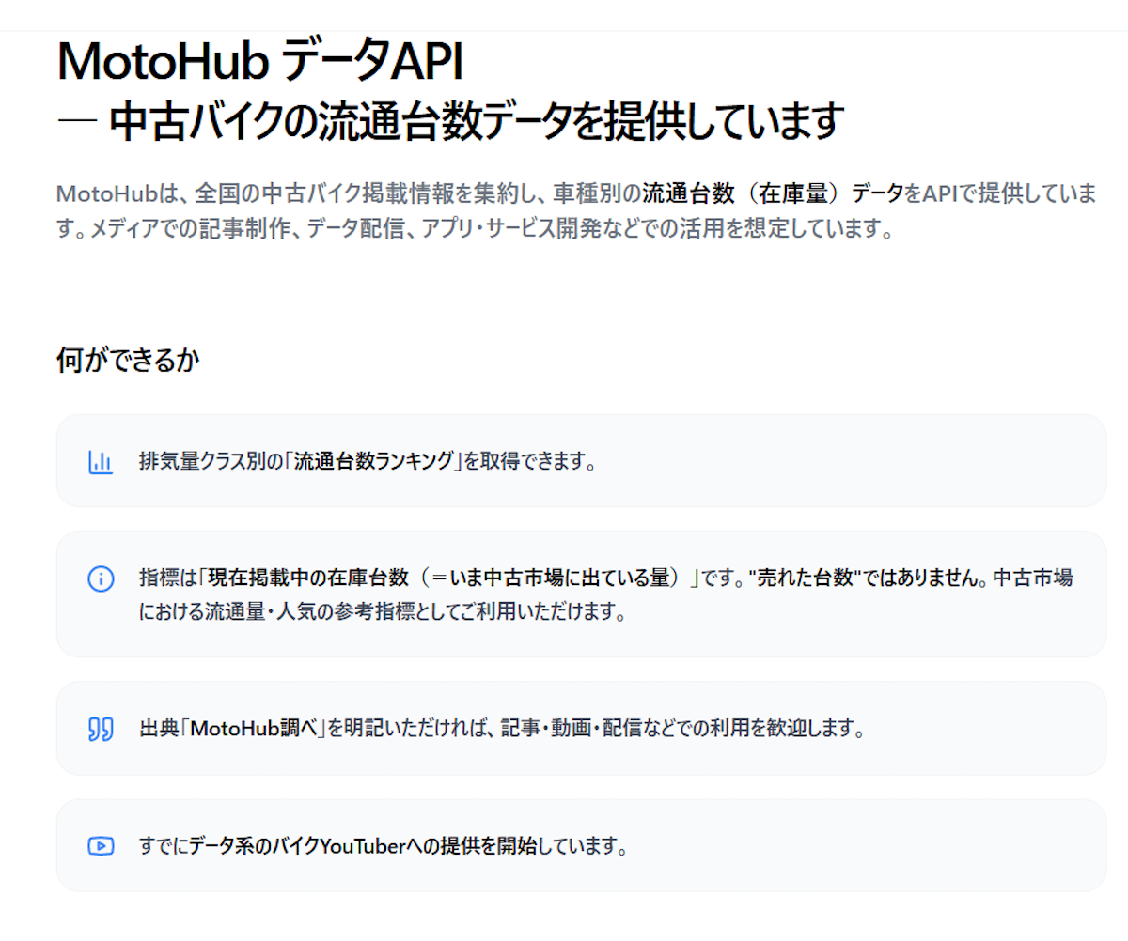Click the info circle icon beside 指標は
This screenshot has width=1128, height=941.
point(101,578)
